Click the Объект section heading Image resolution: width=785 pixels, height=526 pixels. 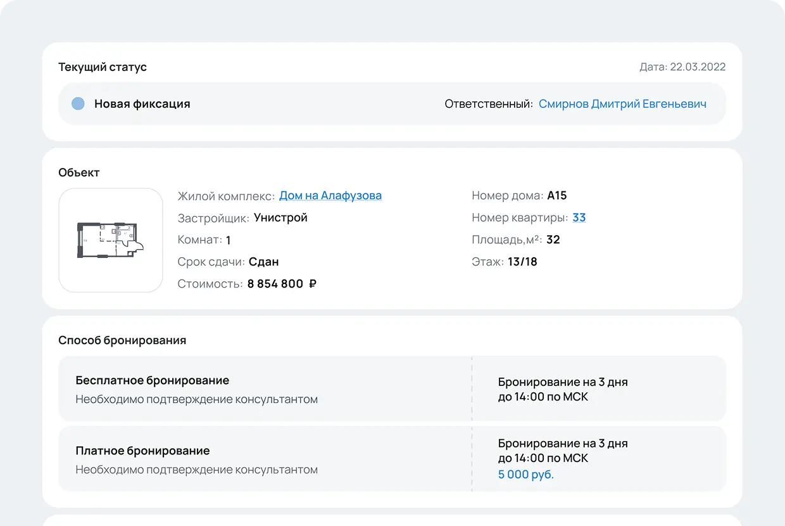(79, 172)
